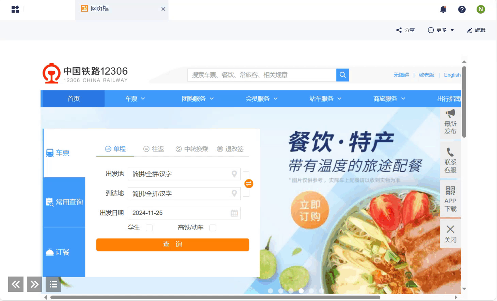The width and height of the screenshot is (497, 301).
Task: Click the 出发地 input field
Action: click(184, 174)
